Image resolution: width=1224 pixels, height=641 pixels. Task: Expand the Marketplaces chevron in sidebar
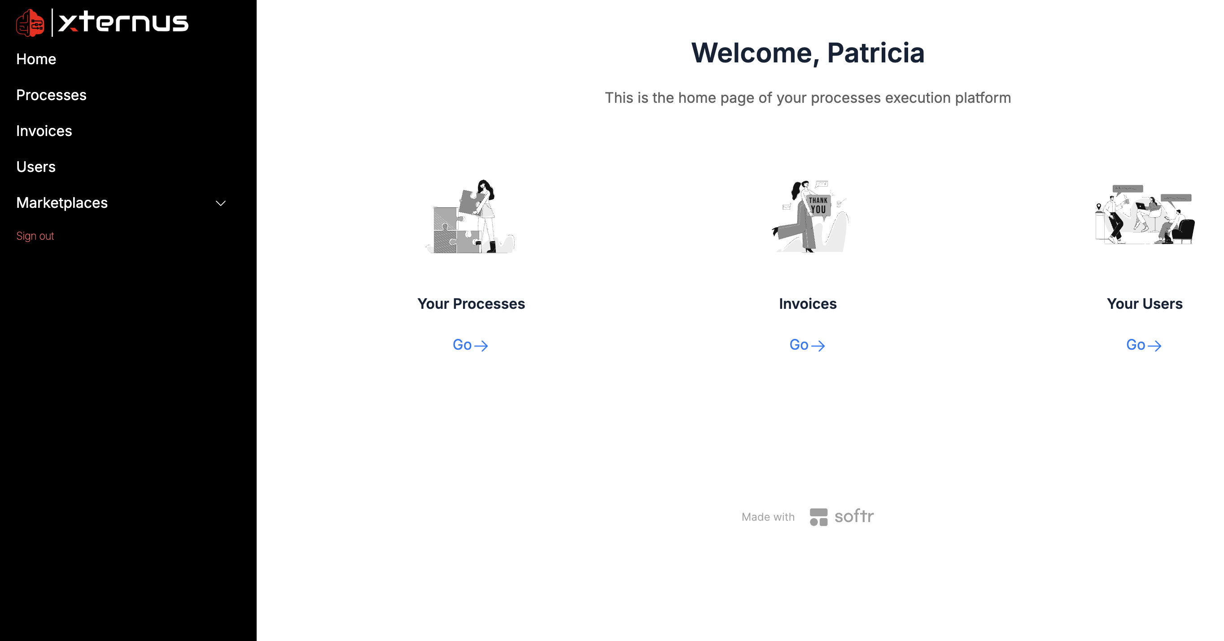tap(220, 203)
